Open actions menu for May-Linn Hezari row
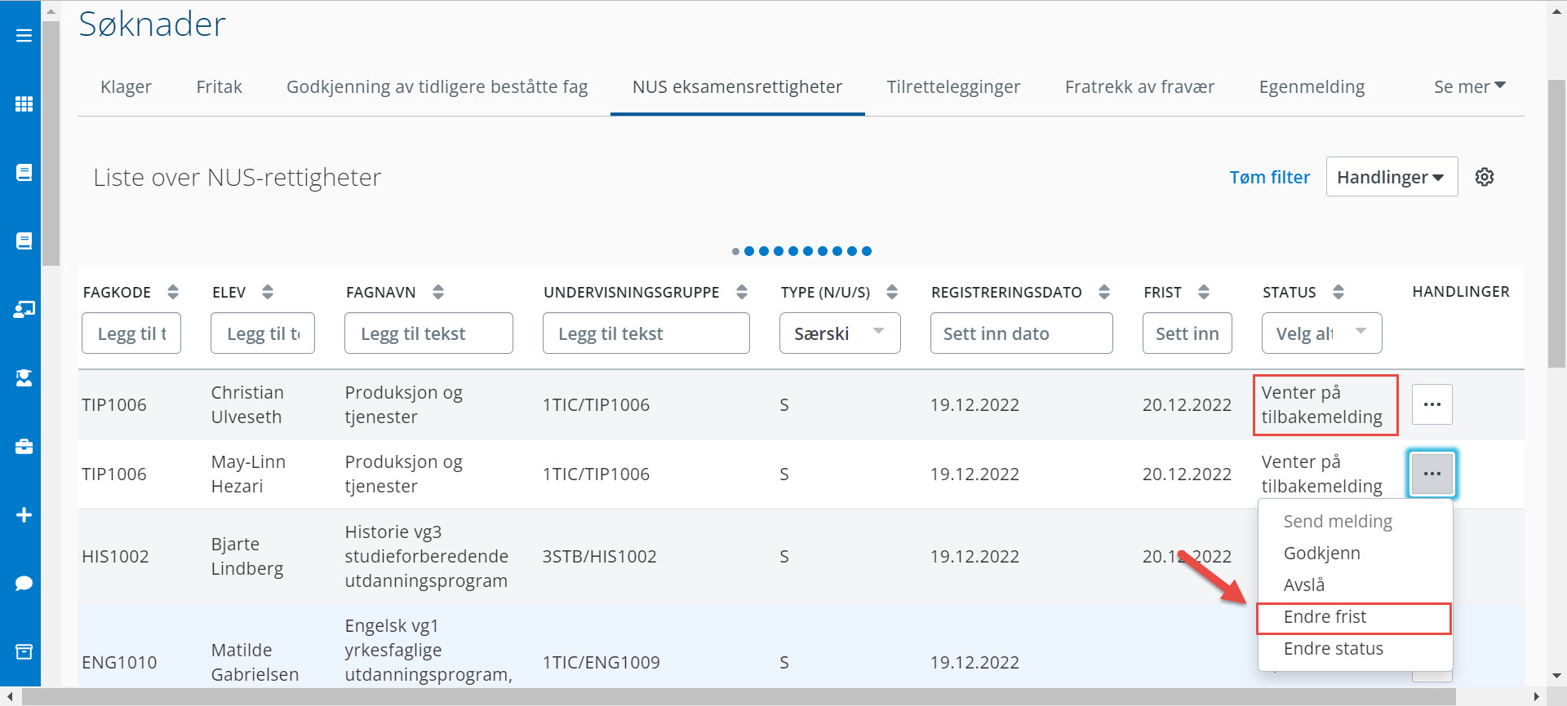Image resolution: width=1567 pixels, height=706 pixels. coord(1432,474)
